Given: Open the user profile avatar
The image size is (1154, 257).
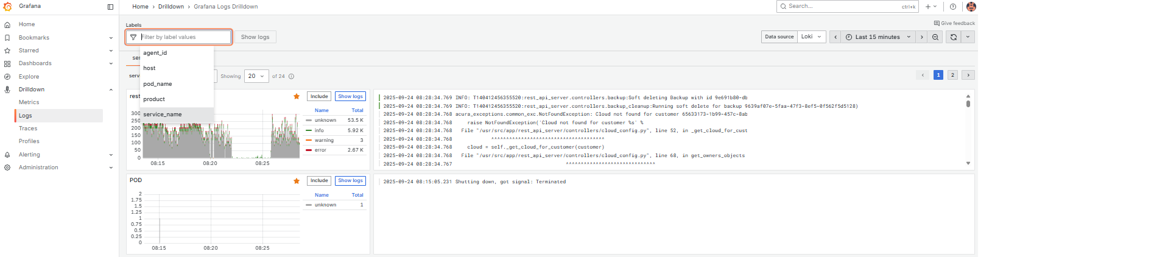Looking at the screenshot, I should tap(971, 7).
